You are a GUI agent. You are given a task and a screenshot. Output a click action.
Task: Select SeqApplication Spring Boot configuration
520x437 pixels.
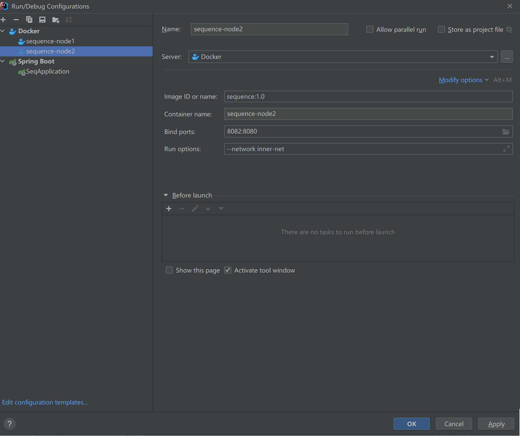coord(48,72)
